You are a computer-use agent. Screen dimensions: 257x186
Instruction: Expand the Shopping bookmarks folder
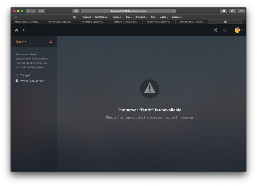point(141,17)
